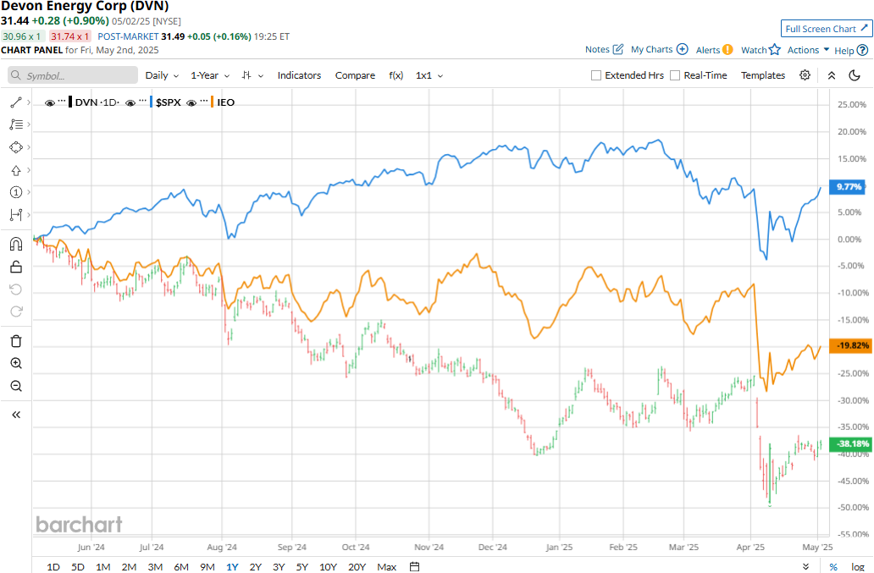Image resolution: width=874 pixels, height=573 pixels.
Task: Open DVN series options ellipsis
Action: (x=62, y=101)
